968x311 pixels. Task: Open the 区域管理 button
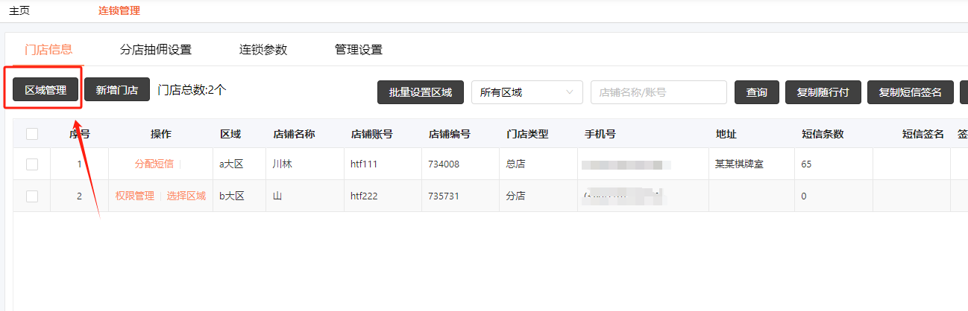(x=45, y=90)
